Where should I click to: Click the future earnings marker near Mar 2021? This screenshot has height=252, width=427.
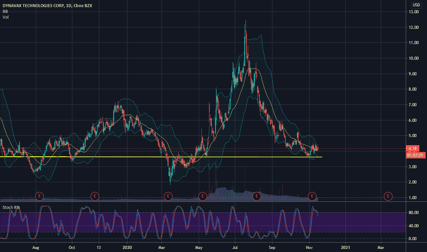click(x=388, y=196)
